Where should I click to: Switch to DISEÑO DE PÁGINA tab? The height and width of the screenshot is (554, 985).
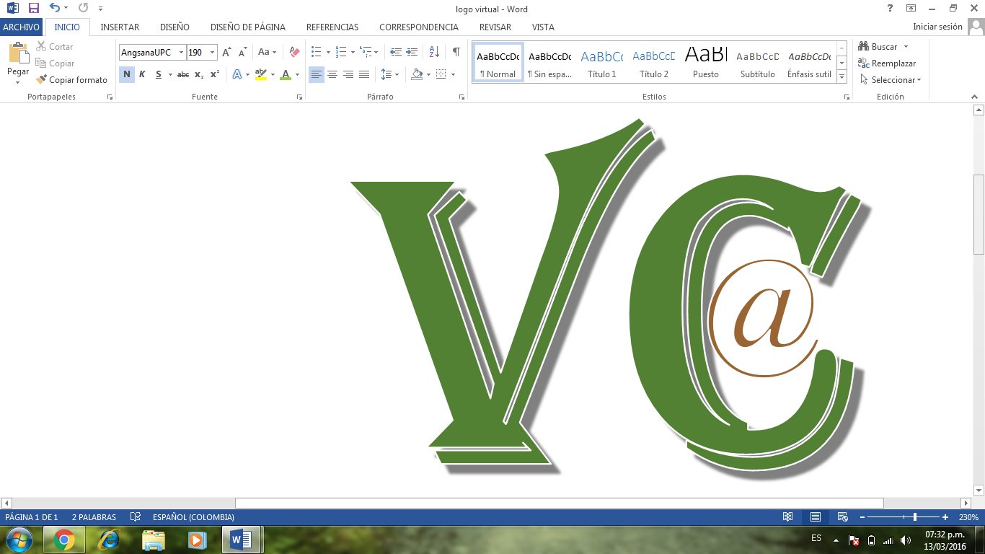(248, 27)
